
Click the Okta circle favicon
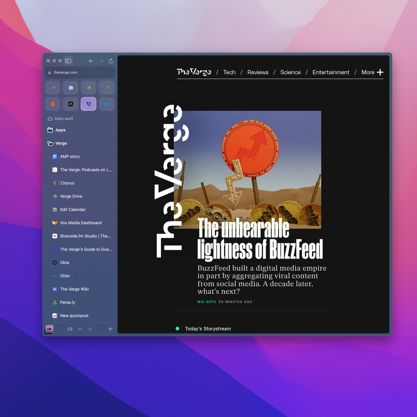point(55,262)
